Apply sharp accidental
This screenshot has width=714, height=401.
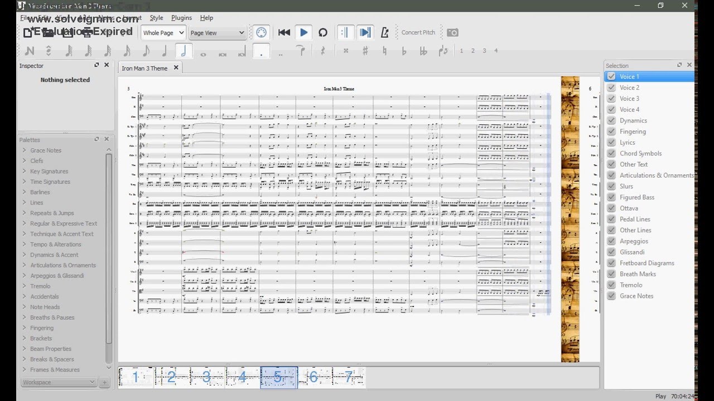click(x=365, y=51)
